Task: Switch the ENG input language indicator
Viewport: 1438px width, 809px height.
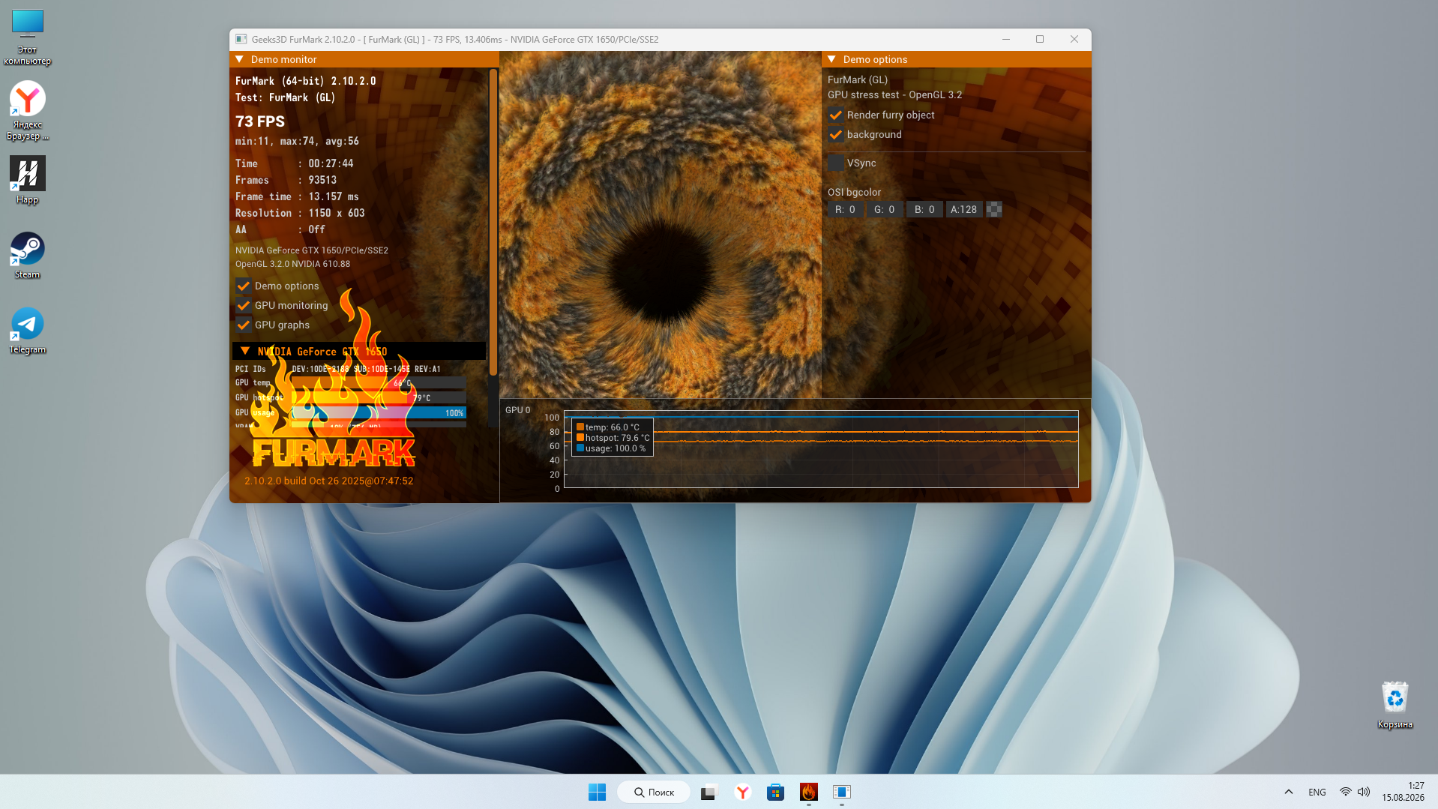Action: click(1317, 792)
